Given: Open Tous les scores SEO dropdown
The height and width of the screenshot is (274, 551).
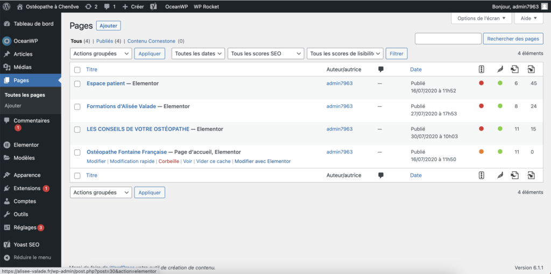Looking at the screenshot, I should pos(265,54).
